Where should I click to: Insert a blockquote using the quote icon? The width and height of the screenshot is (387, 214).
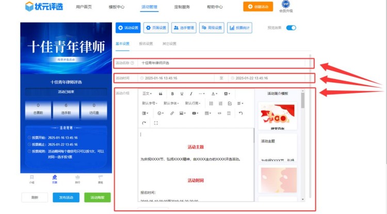pos(161,94)
